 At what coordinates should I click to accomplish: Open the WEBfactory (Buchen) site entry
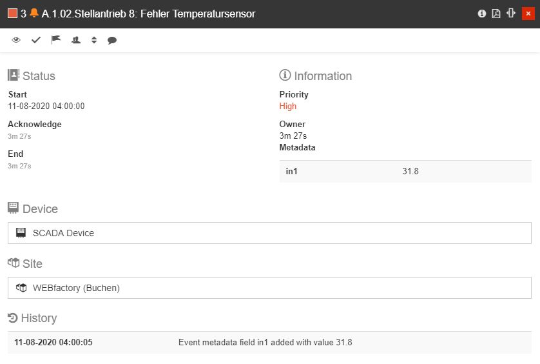point(269,288)
